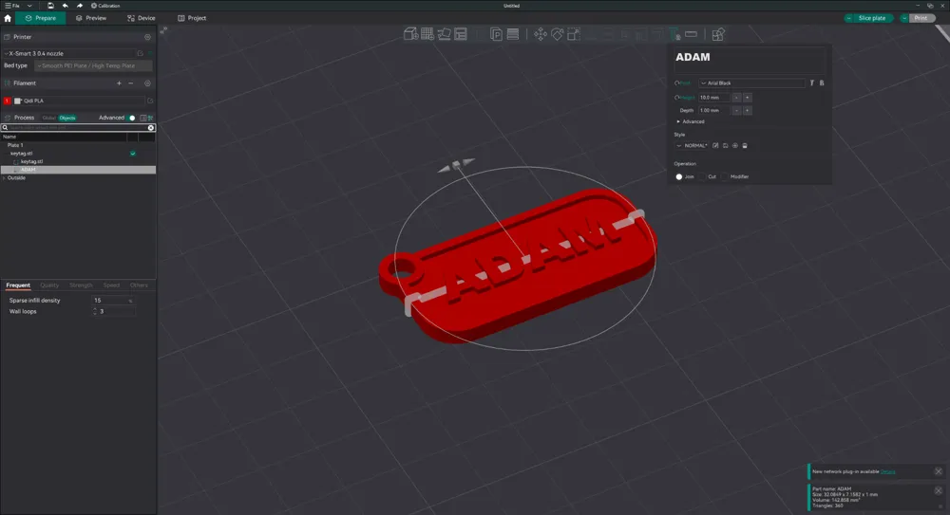Go to the home screen
This screenshot has height=515, width=950.
[8, 18]
